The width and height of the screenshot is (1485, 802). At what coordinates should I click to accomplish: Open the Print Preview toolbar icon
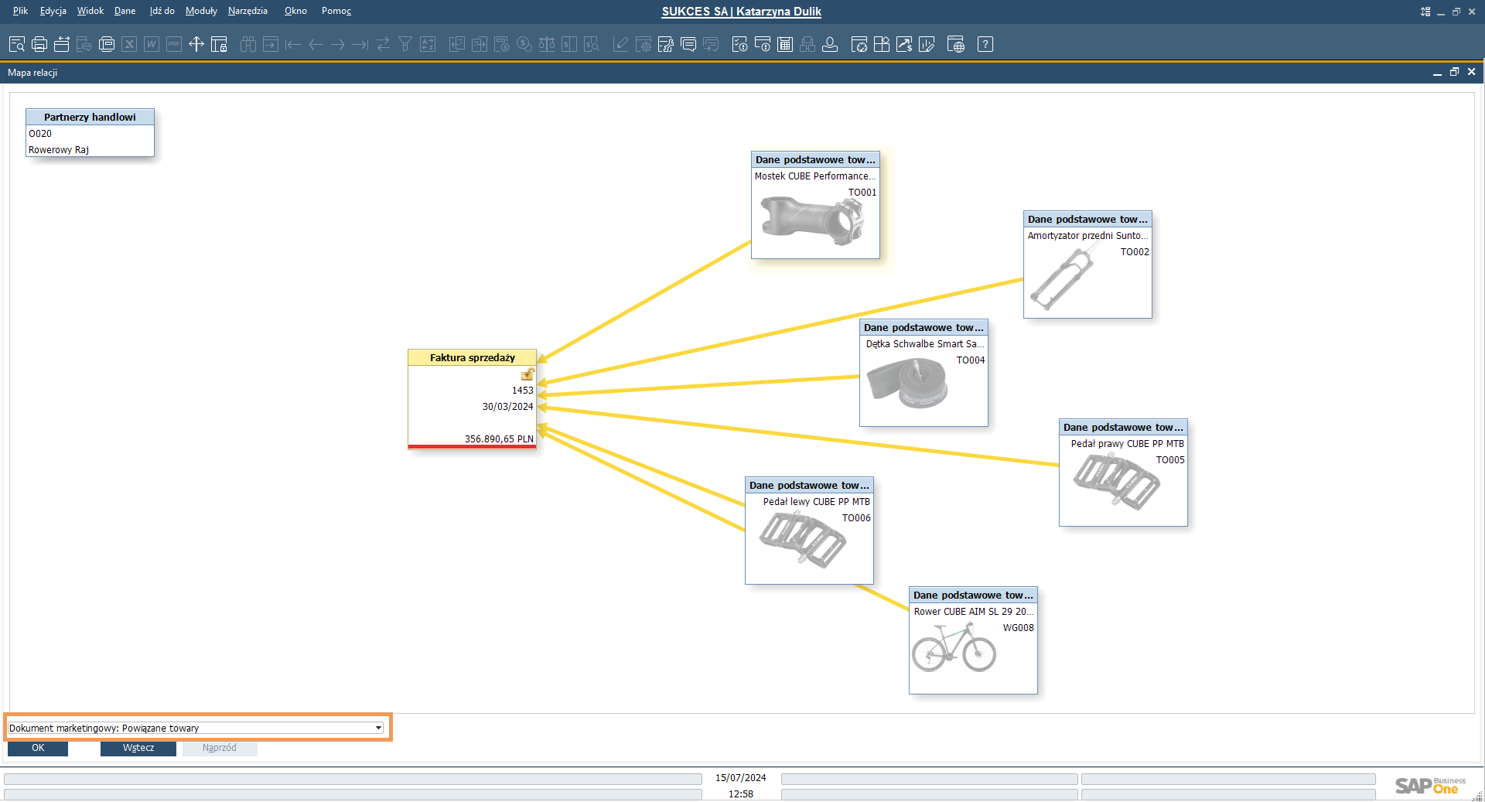click(17, 45)
